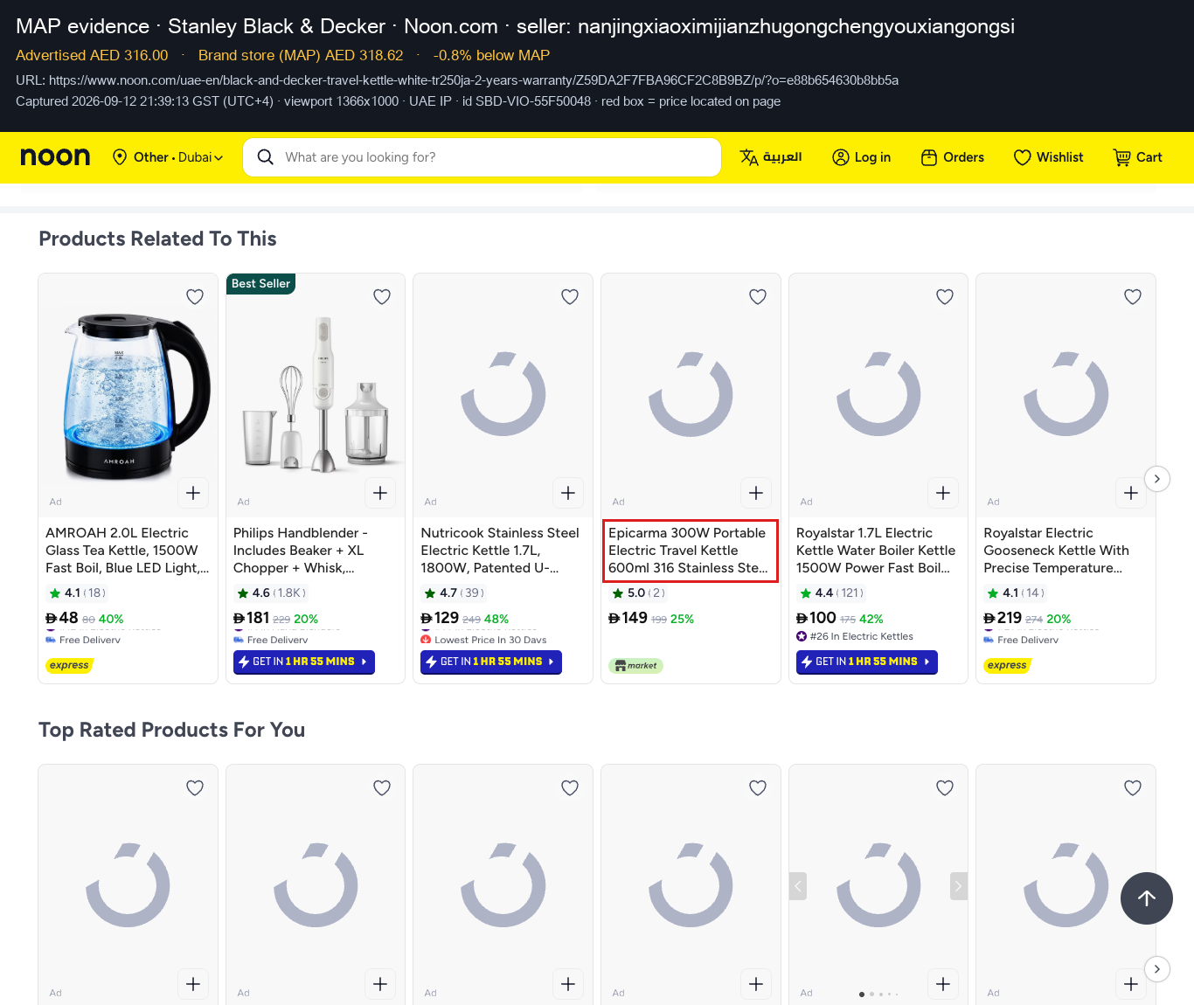The height and width of the screenshot is (1005, 1194).
Task: Click 'Lowest Price In 30 Days' on Nutricook card
Action: tap(484, 640)
